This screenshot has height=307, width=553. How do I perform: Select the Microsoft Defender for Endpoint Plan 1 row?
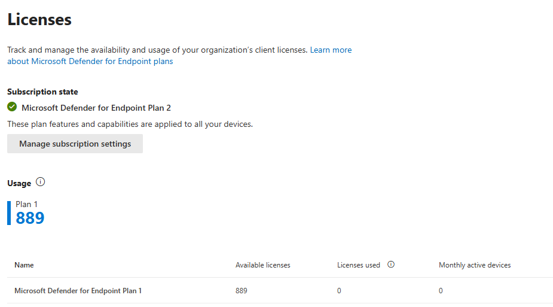280,290
